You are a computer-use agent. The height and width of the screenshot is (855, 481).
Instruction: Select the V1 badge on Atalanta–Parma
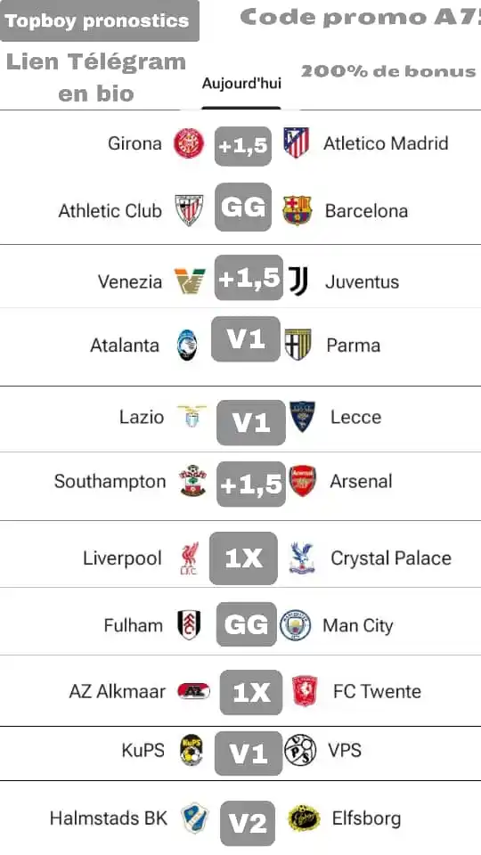246,339
